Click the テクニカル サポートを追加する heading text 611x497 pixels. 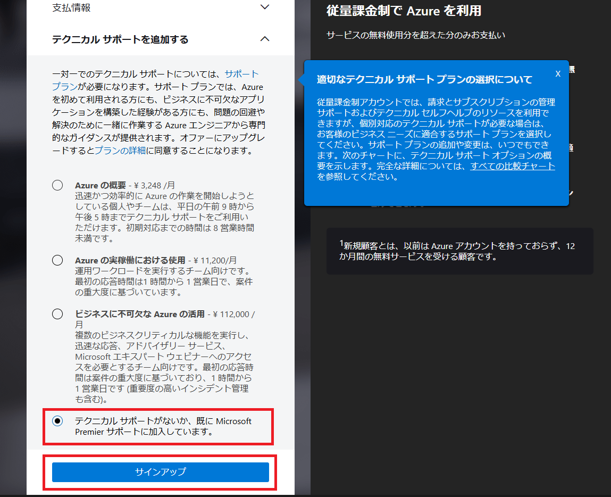click(x=120, y=39)
